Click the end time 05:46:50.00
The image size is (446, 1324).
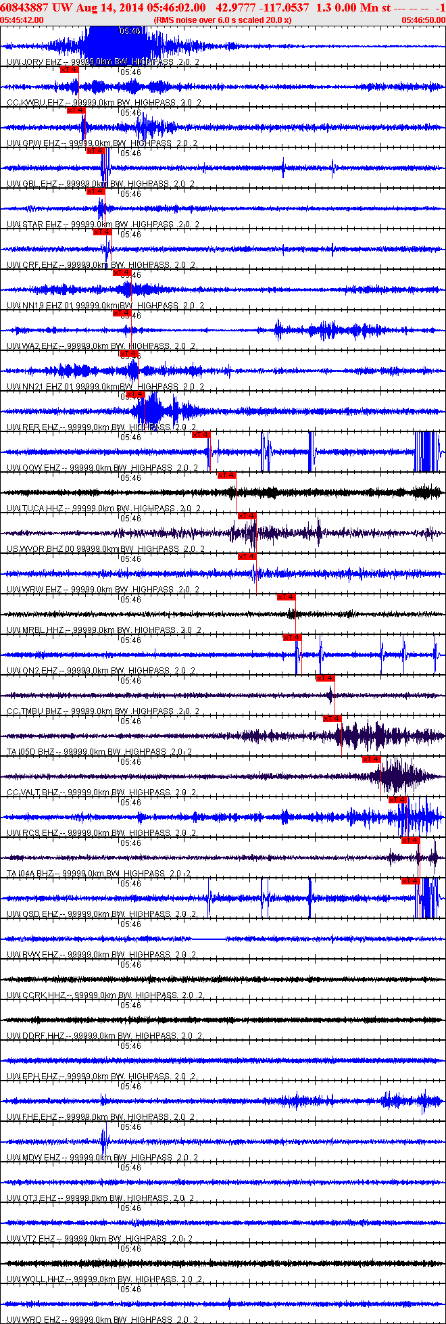424,20
